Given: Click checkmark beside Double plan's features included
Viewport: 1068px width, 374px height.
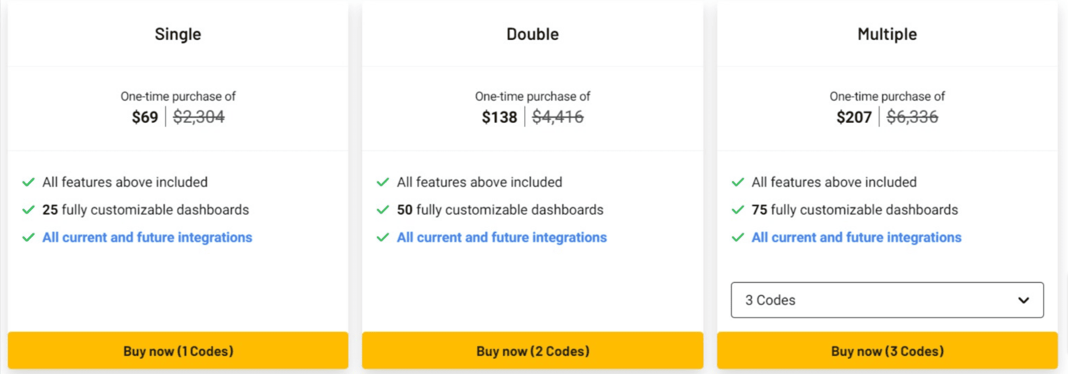Looking at the screenshot, I should click(383, 182).
